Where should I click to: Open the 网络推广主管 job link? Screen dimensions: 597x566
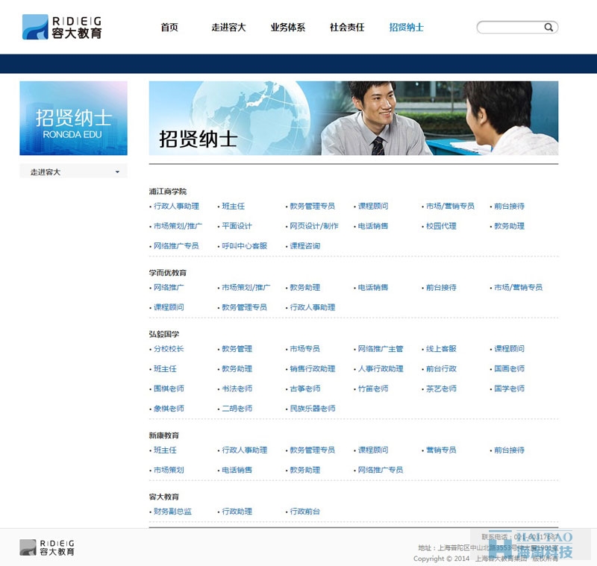click(381, 349)
